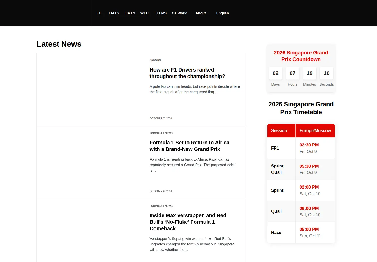Click the drivers ranking article thumbnail area
The image size is (377, 262).
(90, 90)
